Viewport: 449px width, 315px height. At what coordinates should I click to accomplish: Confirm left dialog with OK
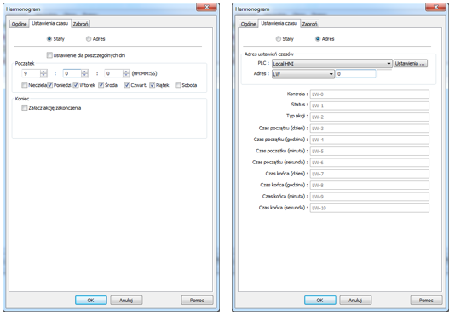pyautogui.click(x=91, y=301)
